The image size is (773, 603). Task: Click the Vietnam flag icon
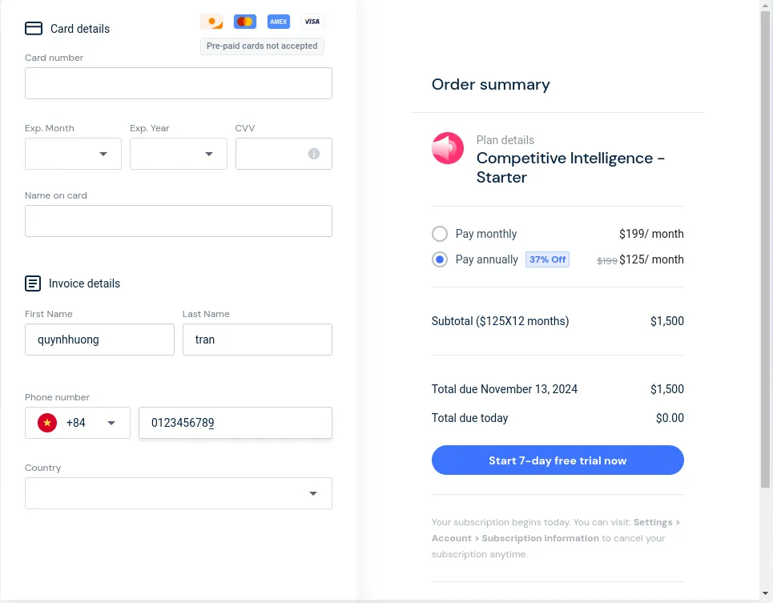(47, 423)
